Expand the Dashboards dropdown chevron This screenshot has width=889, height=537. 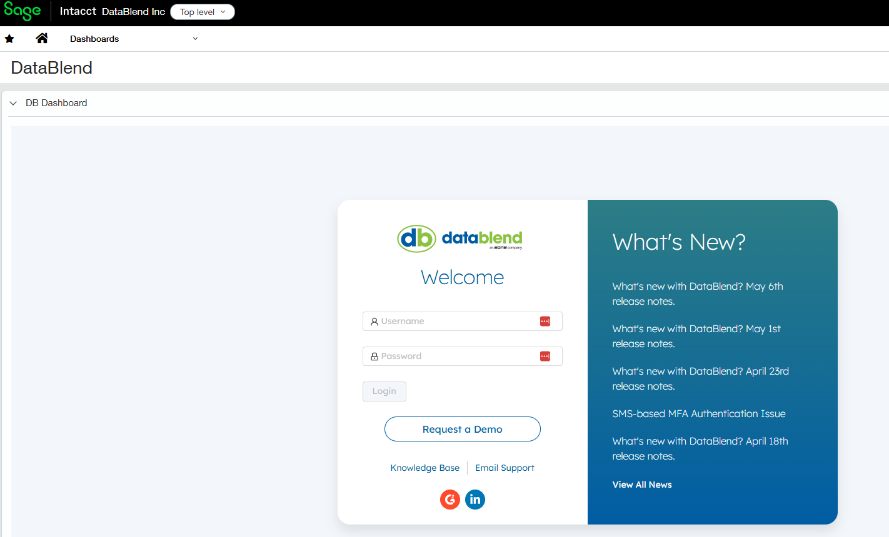(x=195, y=39)
